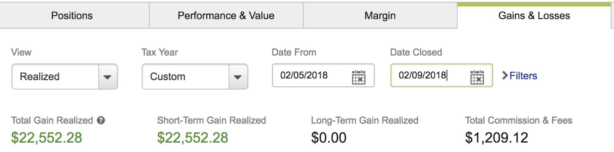This screenshot has height=152, width=614.
Task: Click the Date From field showing 02/05/2018
Action: coord(323,75)
